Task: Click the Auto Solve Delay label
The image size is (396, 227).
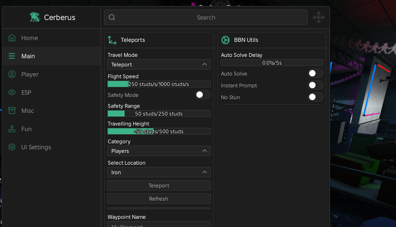Action: click(x=241, y=55)
